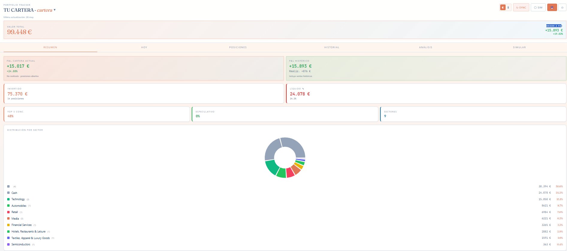Viewport: 567px width, 251px height.
Task: Click the sector donut chart
Action: tap(285, 158)
